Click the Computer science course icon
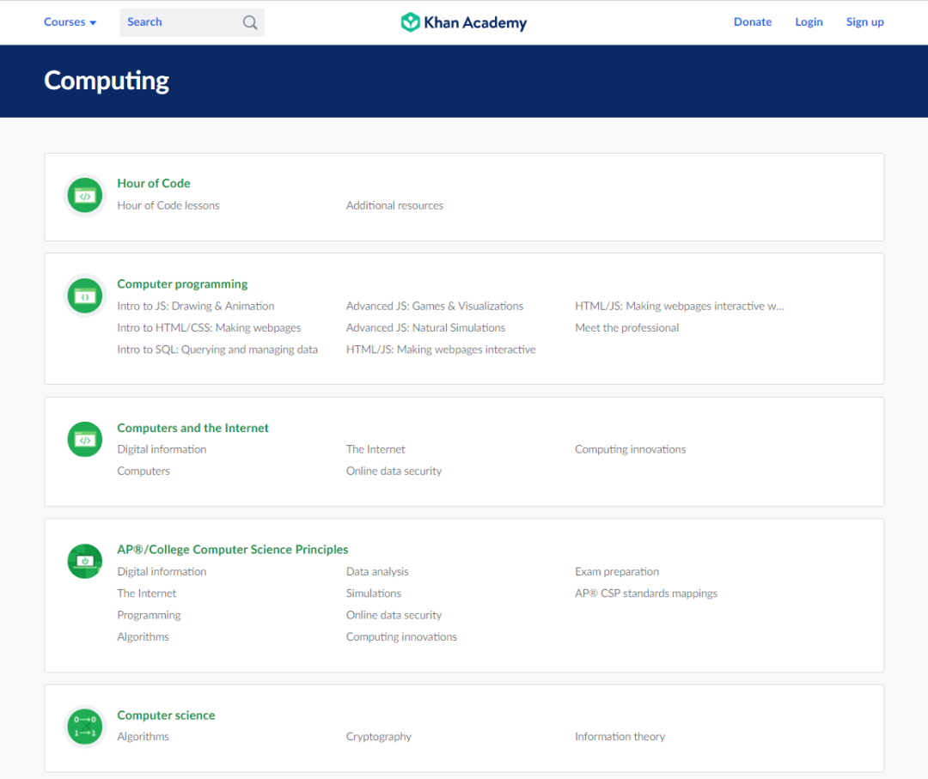 point(84,727)
